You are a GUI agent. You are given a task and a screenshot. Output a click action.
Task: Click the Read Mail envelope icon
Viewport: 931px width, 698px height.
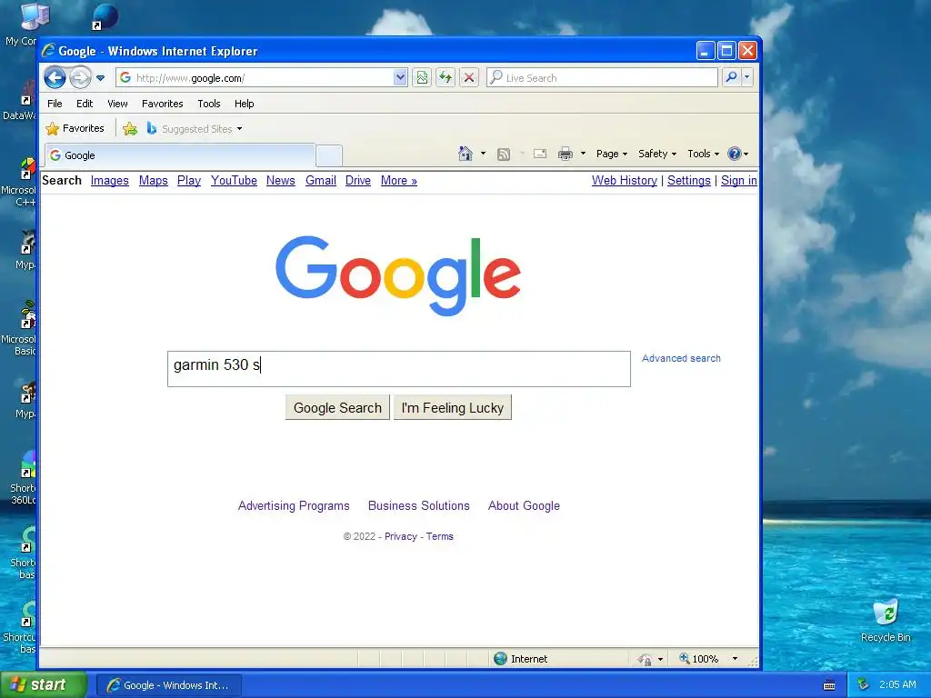click(x=540, y=155)
